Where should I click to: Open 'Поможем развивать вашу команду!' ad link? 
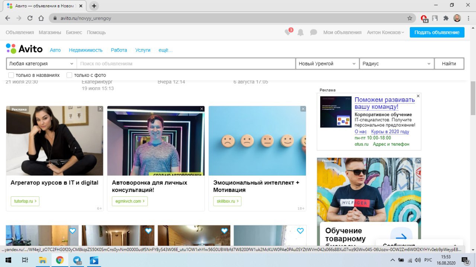click(x=385, y=103)
